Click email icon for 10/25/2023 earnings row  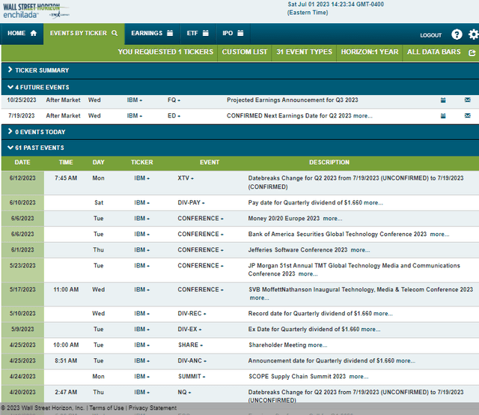tap(467, 100)
